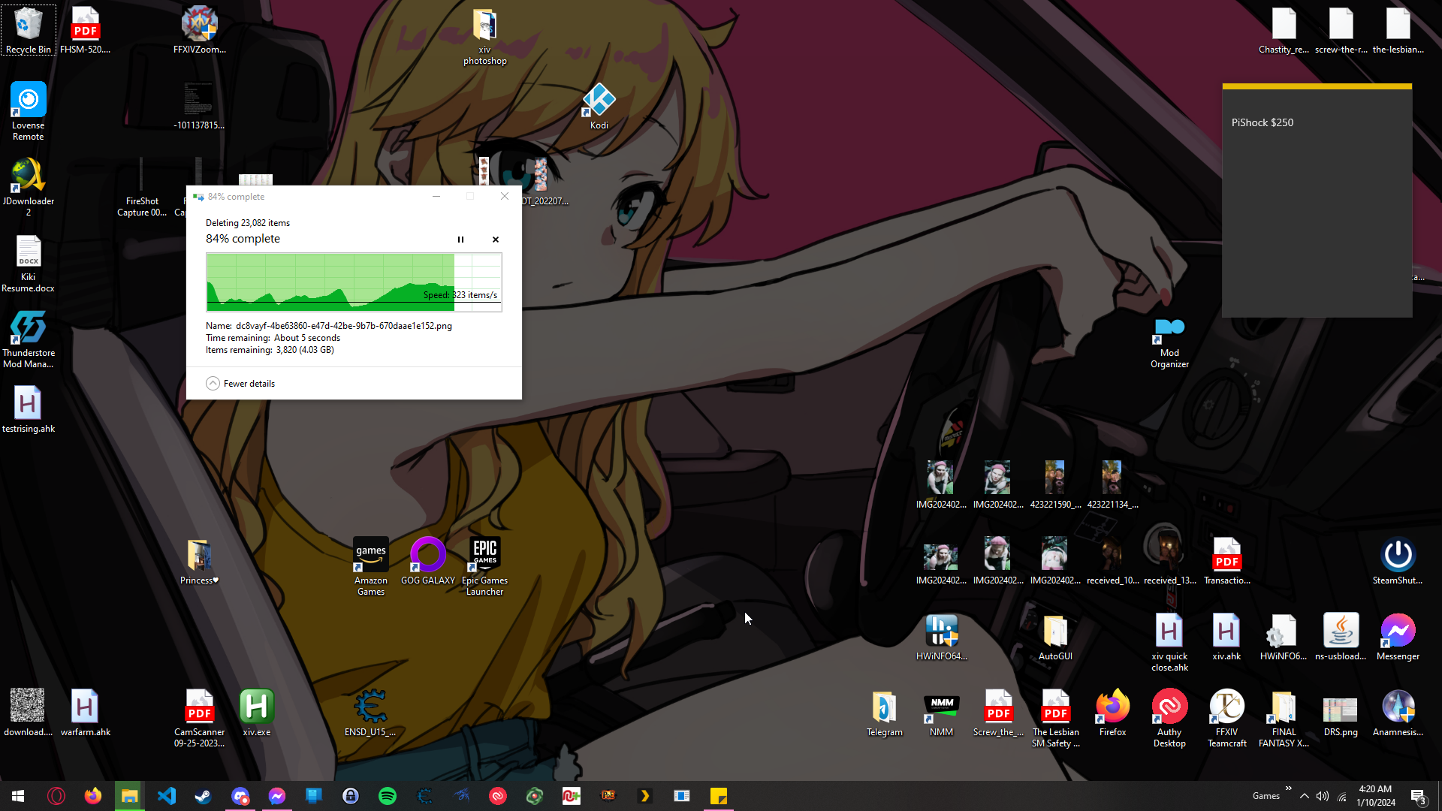
Task: Open Sticky Notes from the taskbar
Action: [719, 796]
